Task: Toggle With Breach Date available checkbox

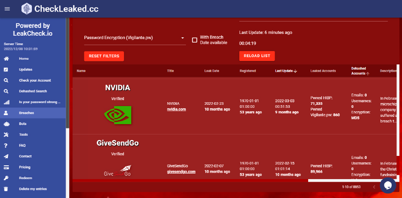Action: tap(195, 40)
